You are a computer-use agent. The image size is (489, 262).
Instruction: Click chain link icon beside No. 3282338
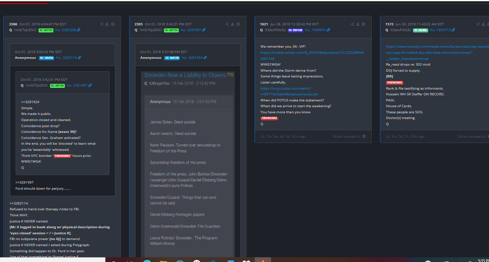pos(79,30)
